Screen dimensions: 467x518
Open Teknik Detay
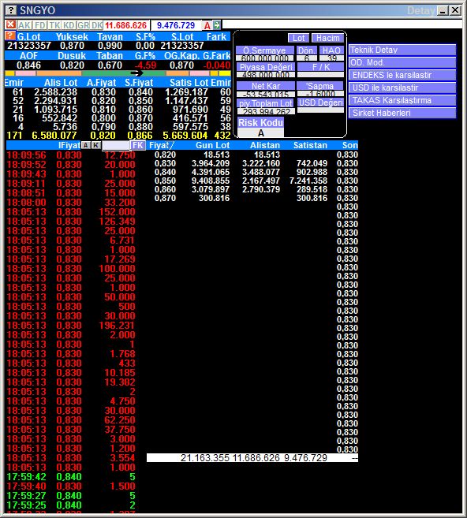coord(402,50)
